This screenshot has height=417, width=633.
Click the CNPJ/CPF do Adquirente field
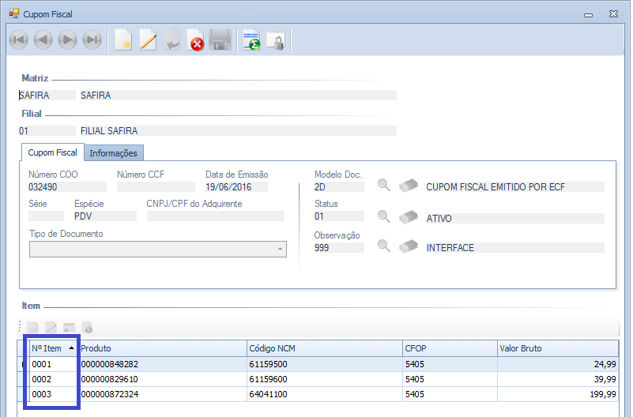click(214, 216)
